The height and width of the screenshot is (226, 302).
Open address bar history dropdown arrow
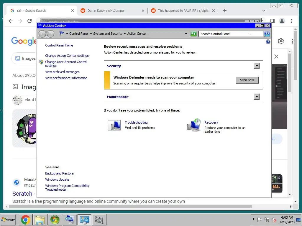(x=186, y=34)
